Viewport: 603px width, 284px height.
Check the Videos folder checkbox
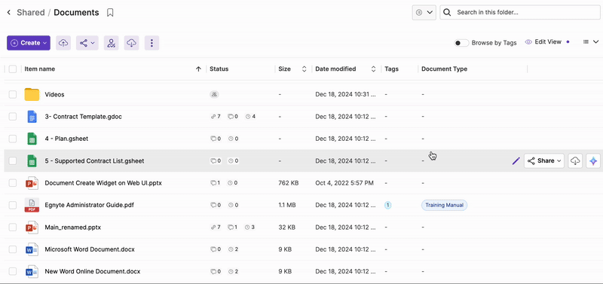pyautogui.click(x=13, y=94)
